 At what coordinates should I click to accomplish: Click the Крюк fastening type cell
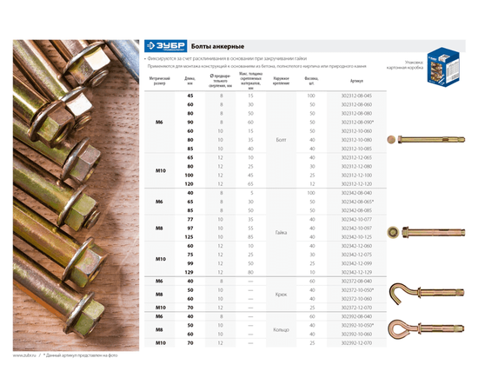pos(281,295)
